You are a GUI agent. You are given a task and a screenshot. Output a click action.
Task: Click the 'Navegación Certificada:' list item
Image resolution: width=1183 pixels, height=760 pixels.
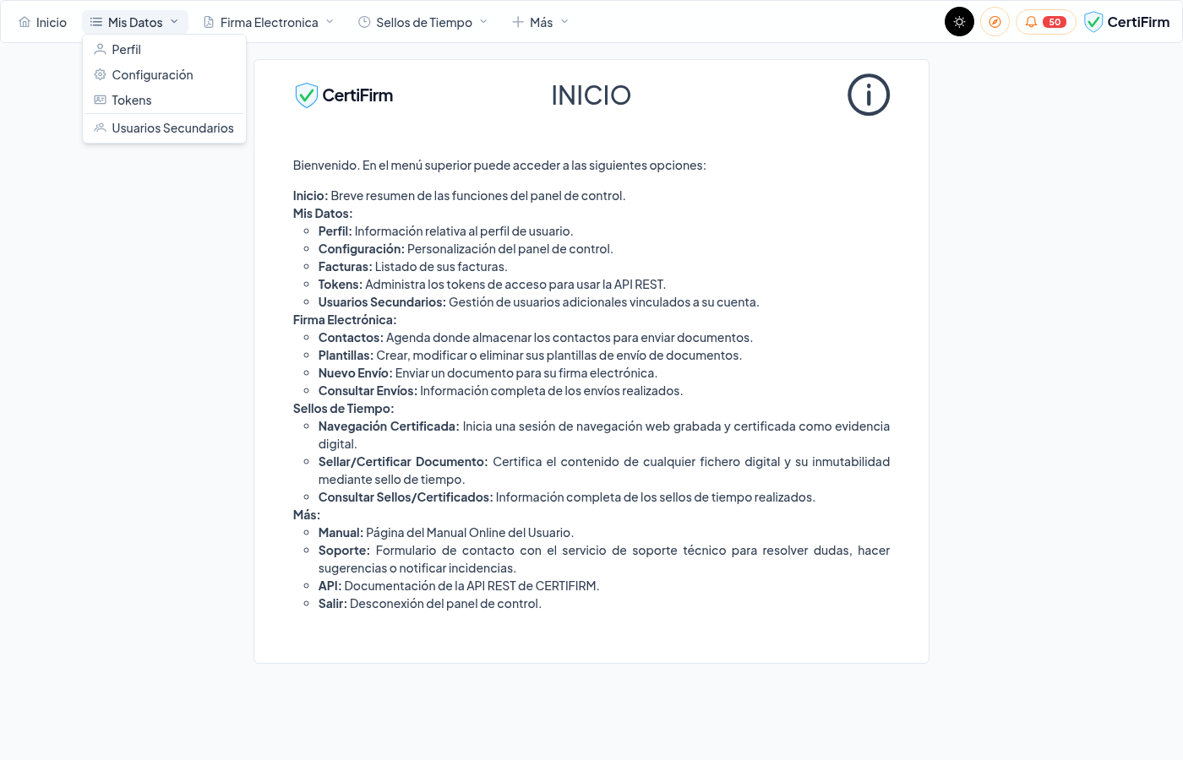pos(604,435)
